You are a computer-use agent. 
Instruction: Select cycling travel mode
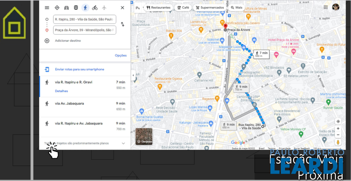(x=95, y=8)
